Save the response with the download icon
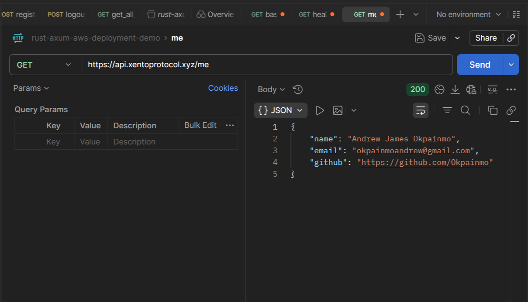Viewport: 528px width, 302px height. point(455,89)
